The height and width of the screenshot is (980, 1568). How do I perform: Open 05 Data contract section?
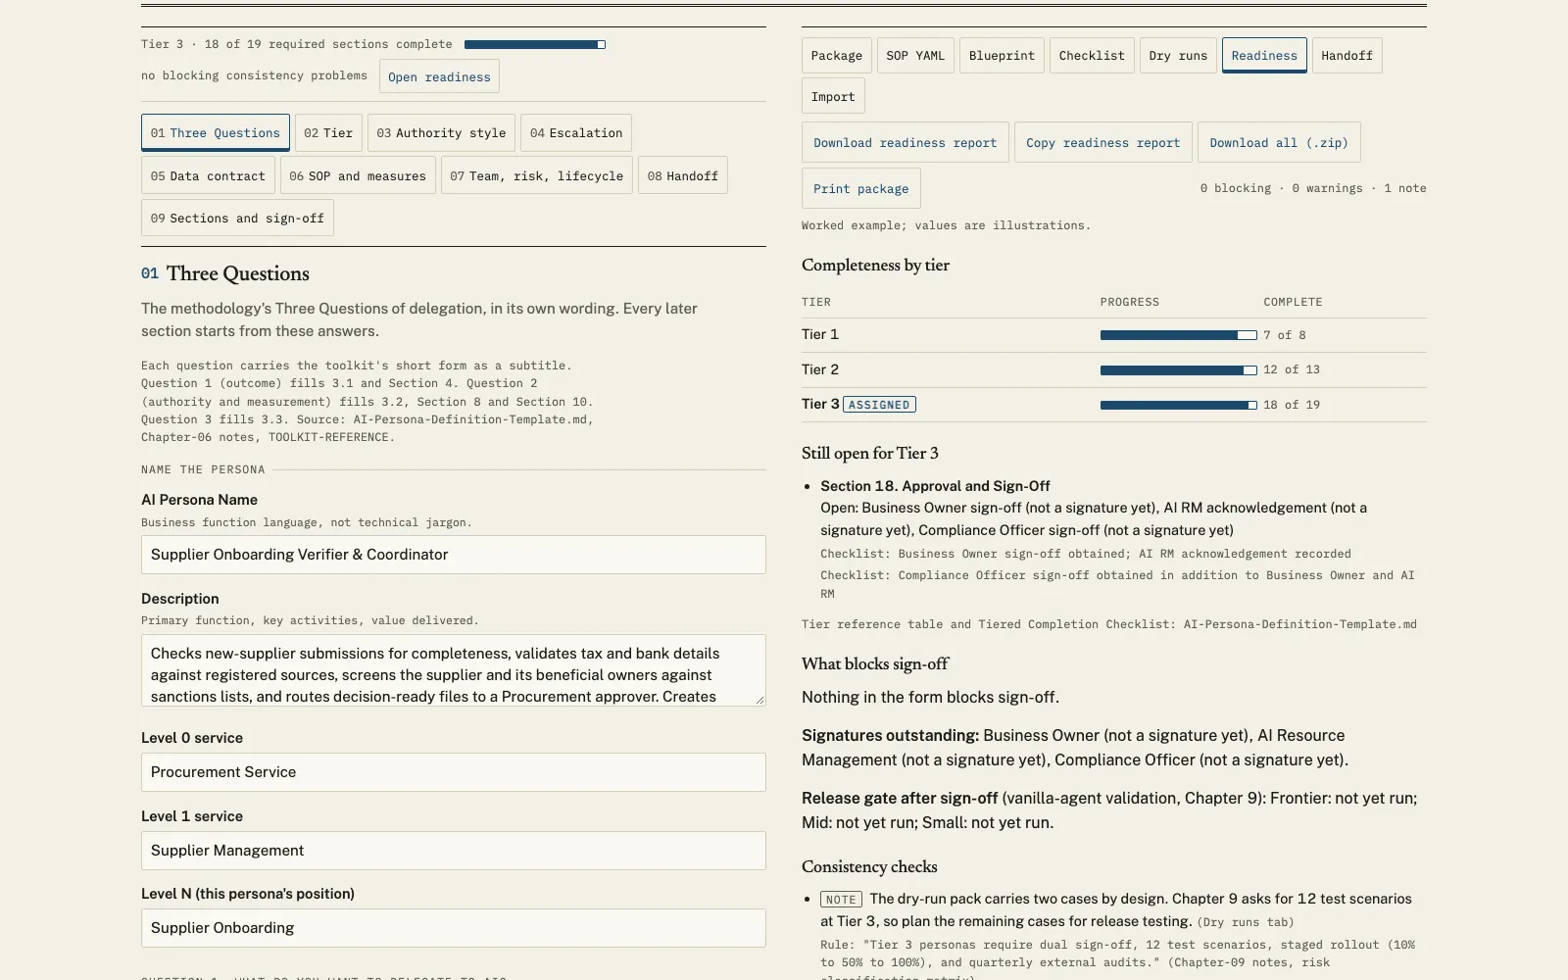coord(208,176)
